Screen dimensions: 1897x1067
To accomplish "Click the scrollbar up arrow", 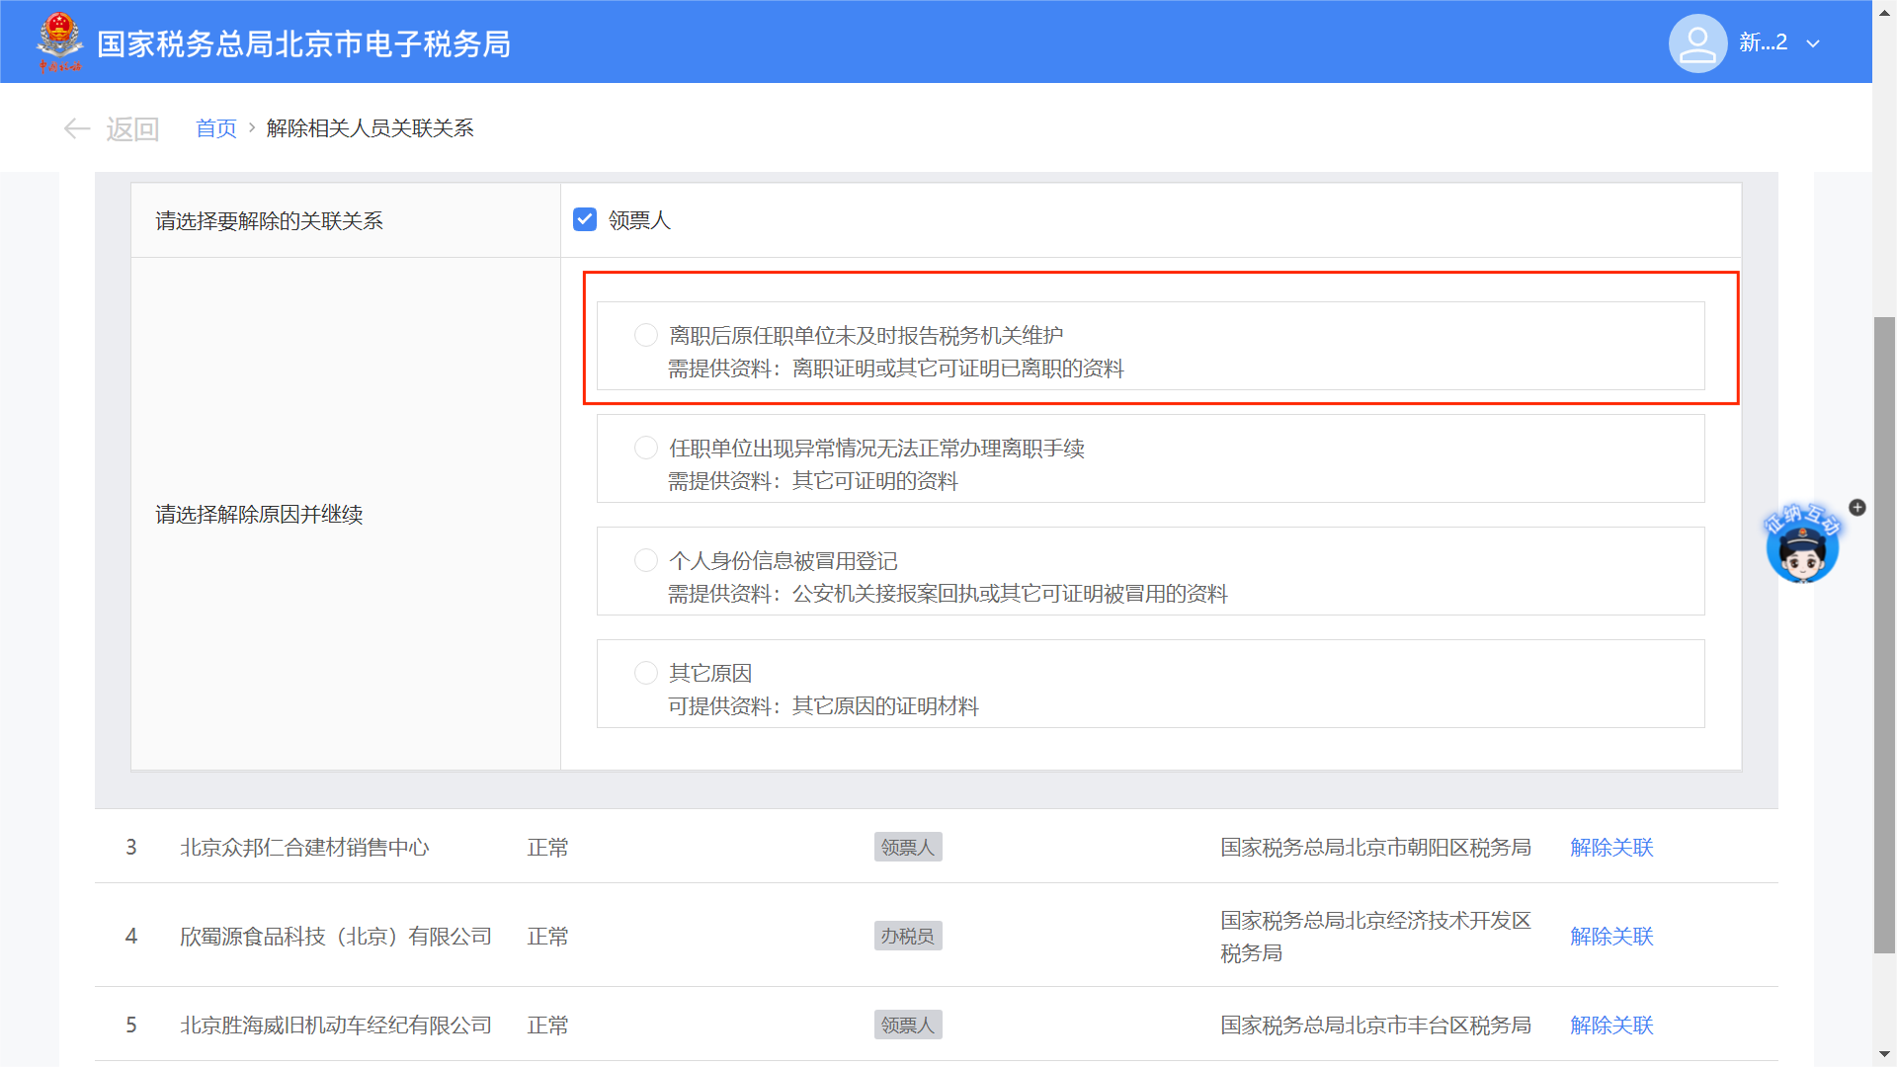I will click(1885, 13).
